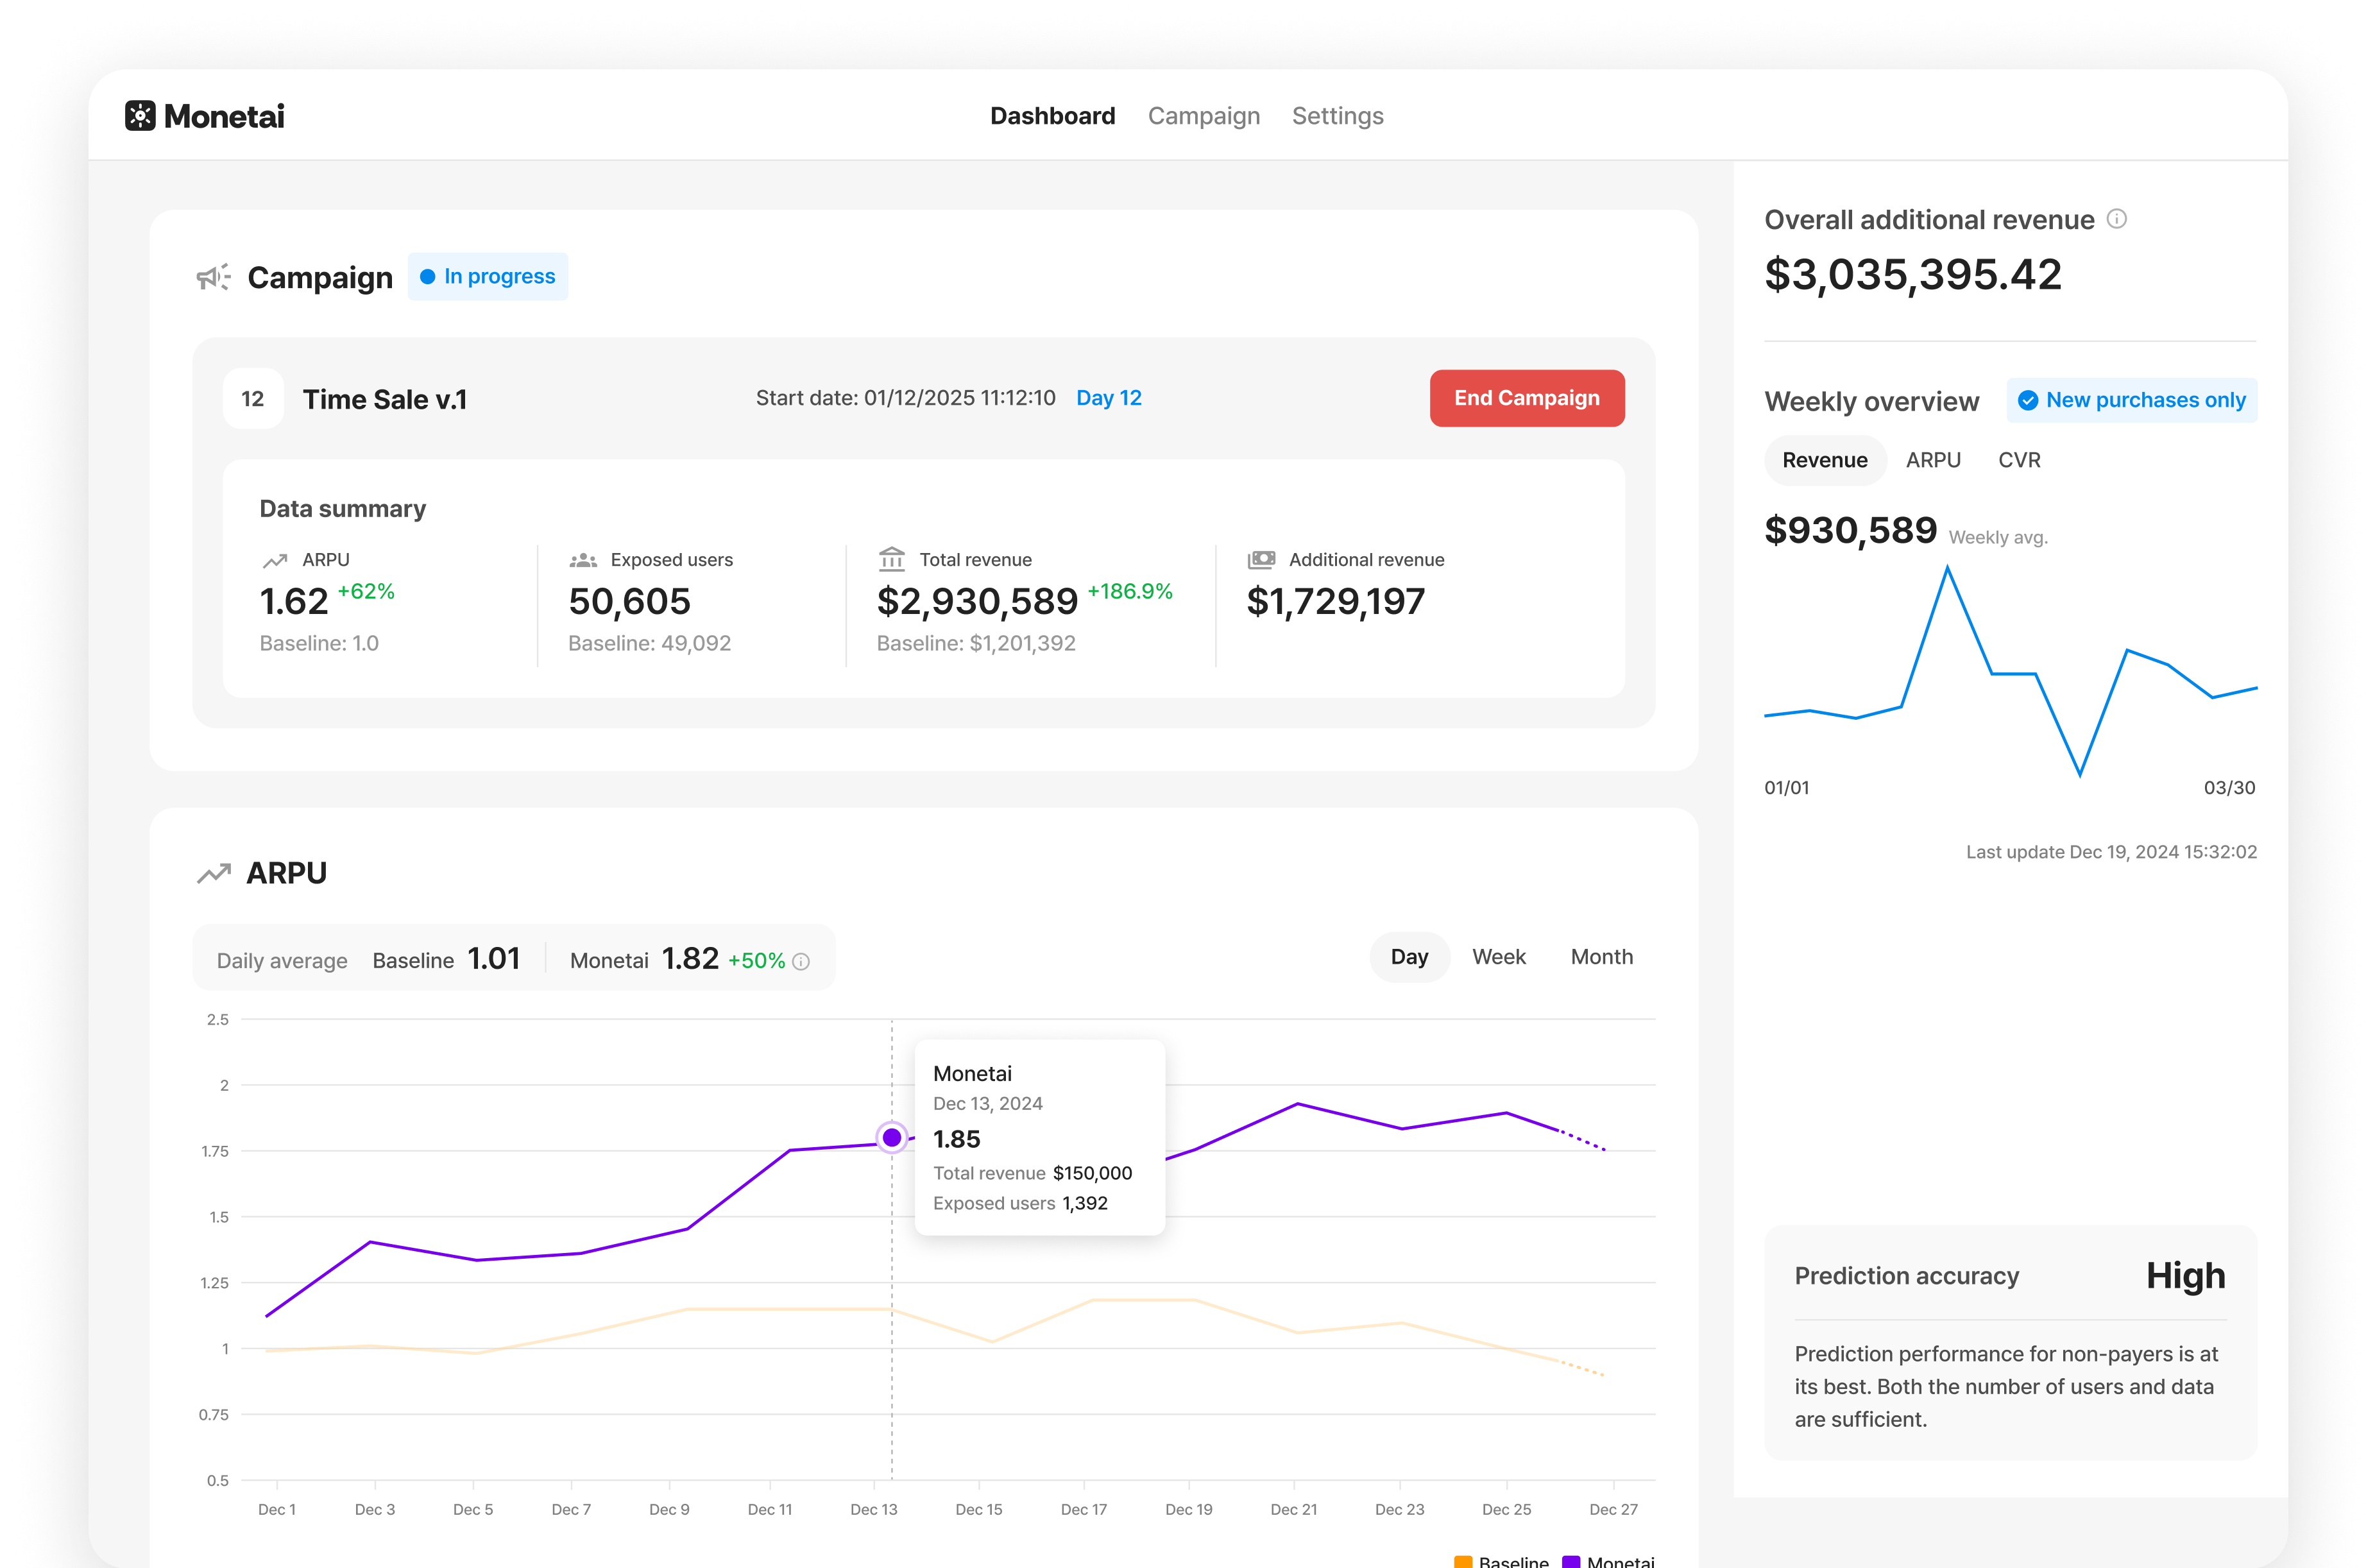Click the ARPU value 1.62

(294, 601)
